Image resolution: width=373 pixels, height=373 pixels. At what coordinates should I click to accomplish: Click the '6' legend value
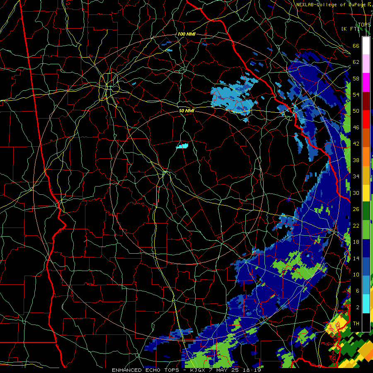tap(357, 291)
